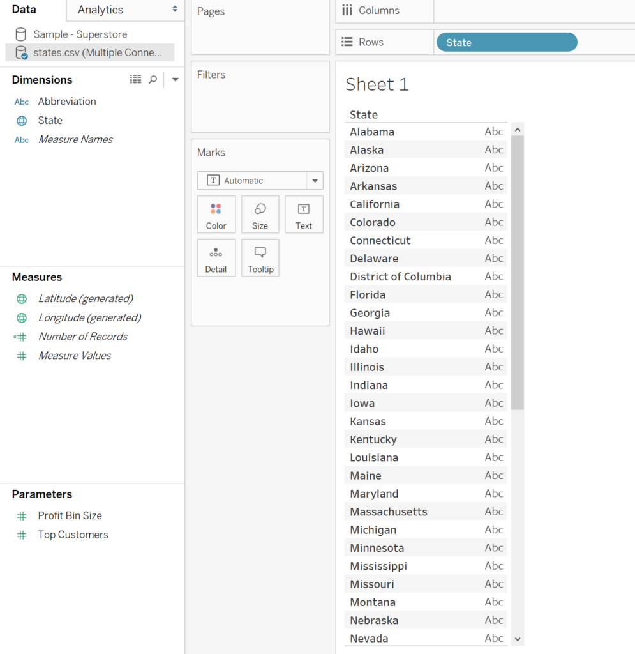Click the dimensions search magnifier icon
This screenshot has width=635, height=654.
click(x=153, y=79)
